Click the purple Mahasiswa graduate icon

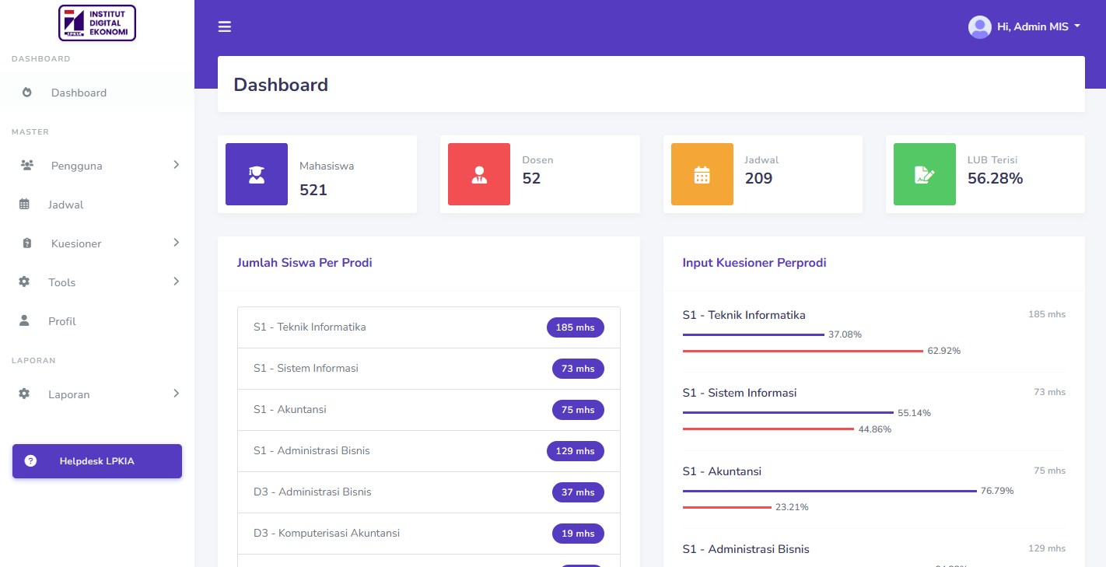(257, 174)
